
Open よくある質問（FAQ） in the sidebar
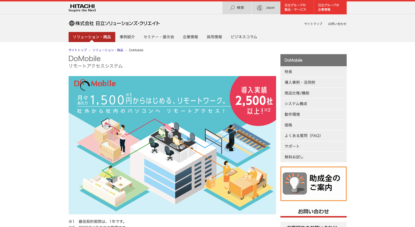coord(314,136)
